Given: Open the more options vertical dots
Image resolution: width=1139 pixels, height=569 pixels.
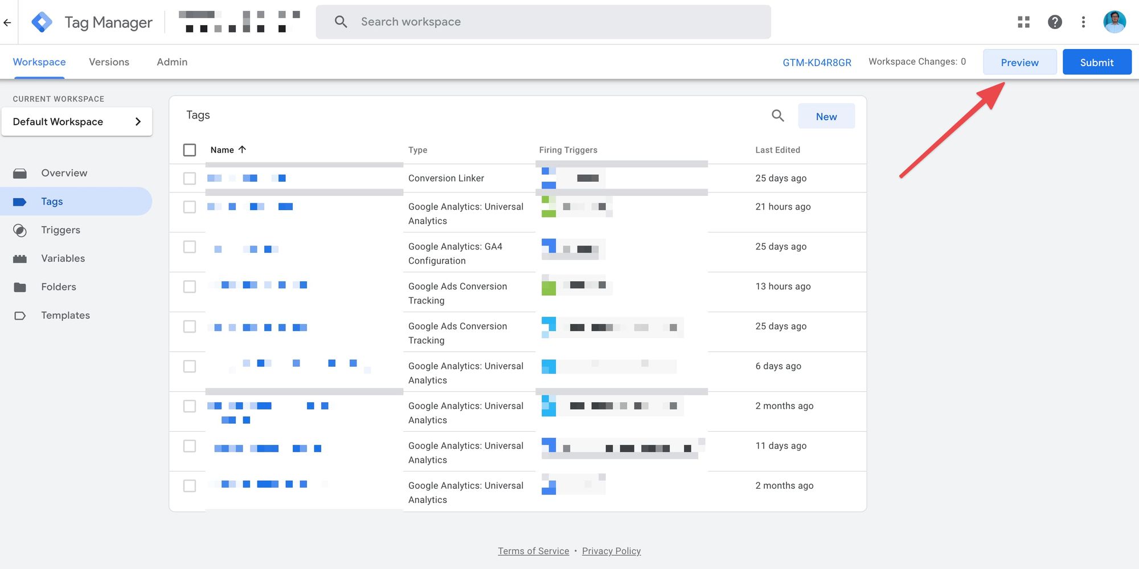Looking at the screenshot, I should point(1083,22).
